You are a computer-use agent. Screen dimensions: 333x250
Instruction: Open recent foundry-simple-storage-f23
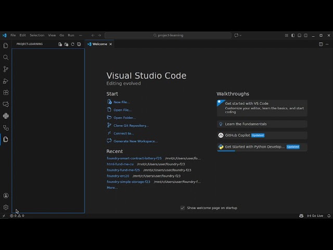pos(129,182)
